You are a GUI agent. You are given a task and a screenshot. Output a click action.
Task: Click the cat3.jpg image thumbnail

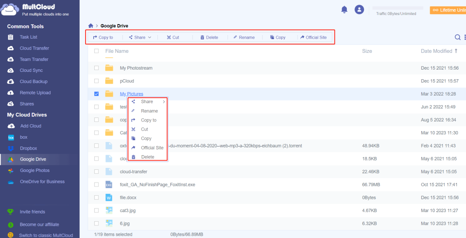109,210
